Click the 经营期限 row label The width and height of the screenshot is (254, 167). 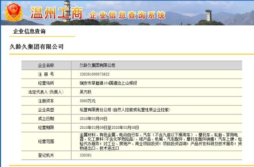[46, 128]
